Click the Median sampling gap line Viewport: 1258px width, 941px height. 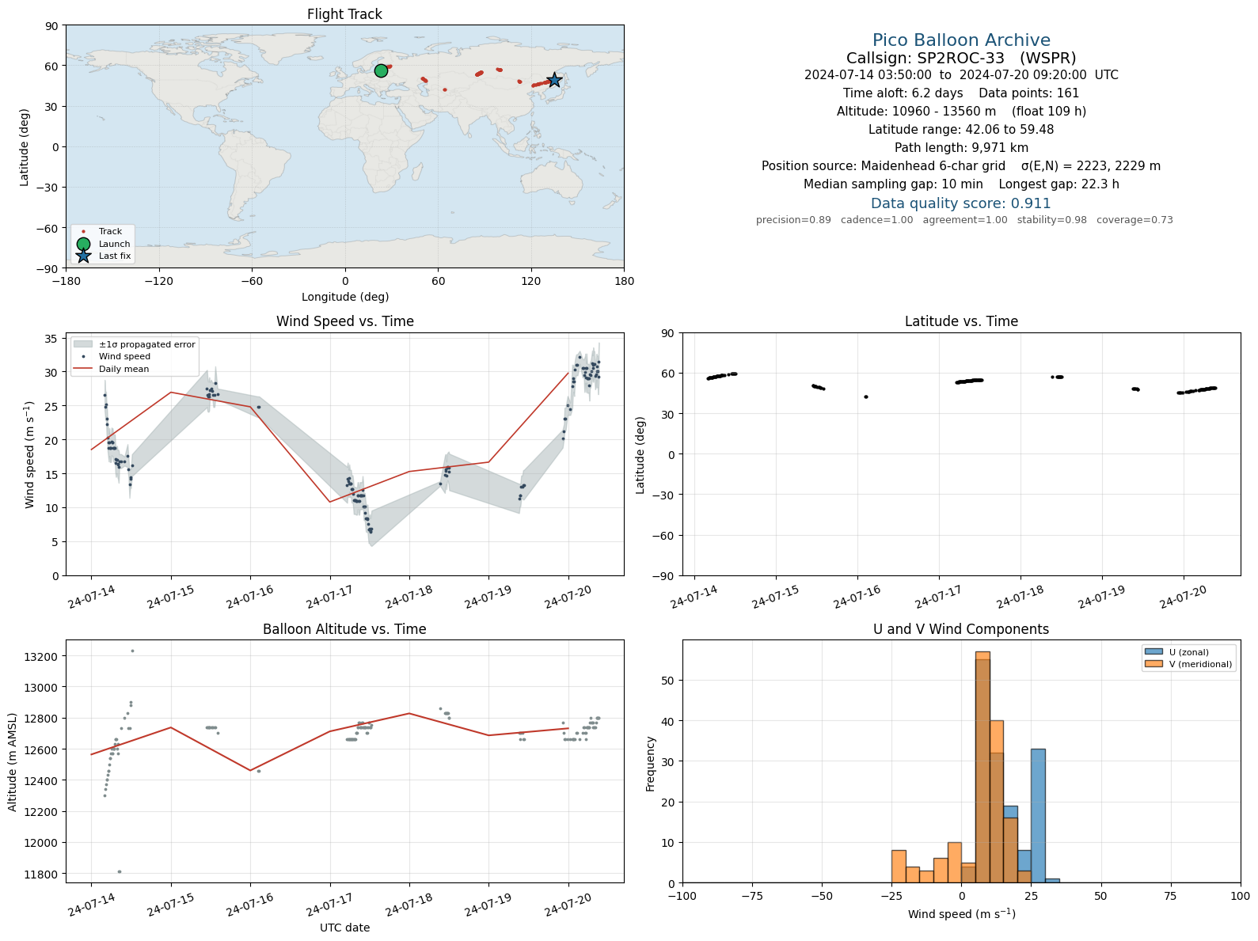click(x=961, y=184)
